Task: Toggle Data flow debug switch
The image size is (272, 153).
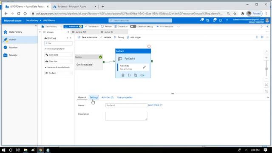Action: tap(133, 26)
